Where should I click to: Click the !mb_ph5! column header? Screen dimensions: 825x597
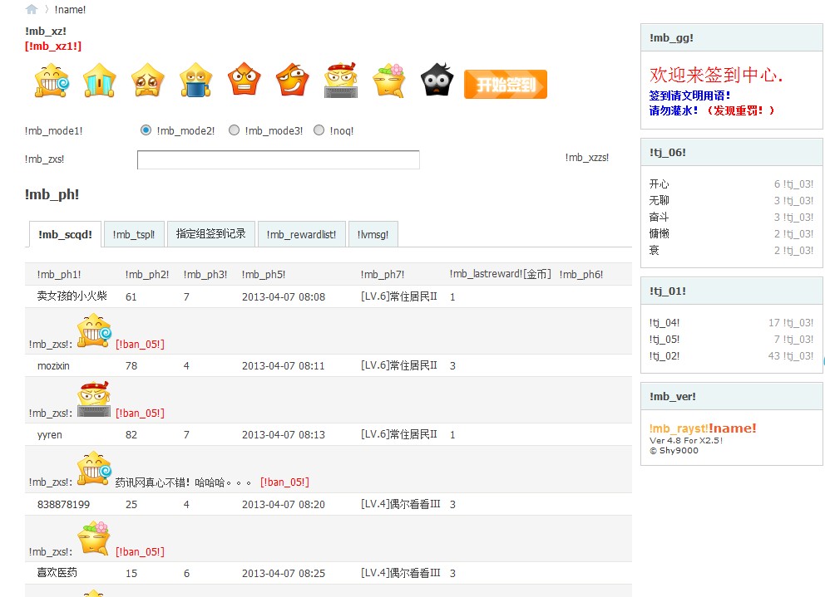click(264, 274)
